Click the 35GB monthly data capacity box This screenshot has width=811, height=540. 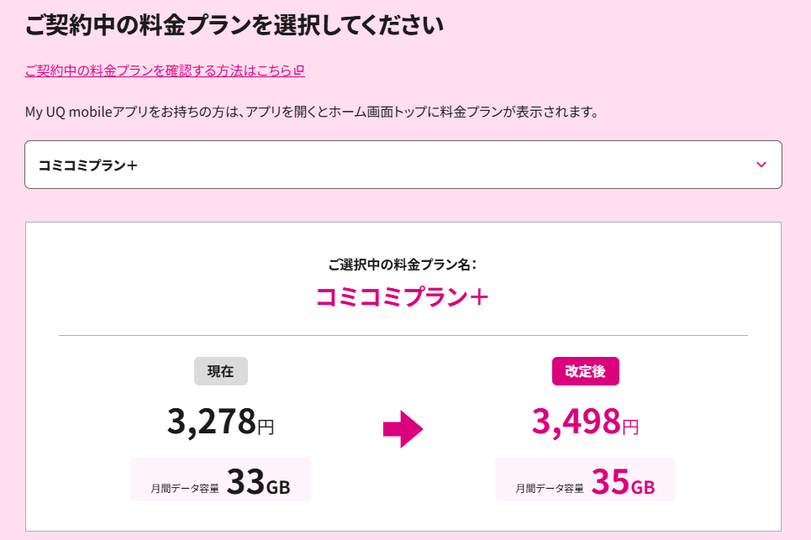[585, 480]
